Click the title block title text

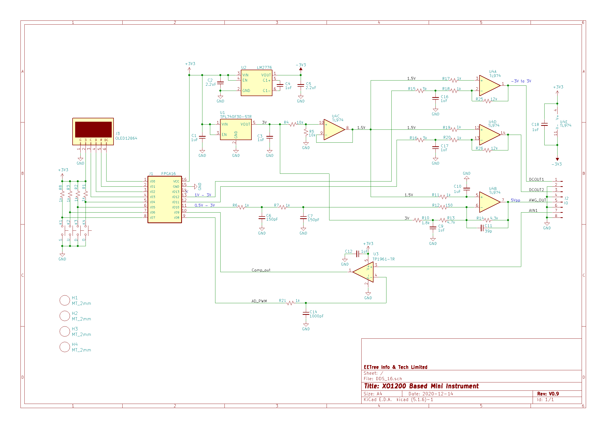(x=421, y=386)
